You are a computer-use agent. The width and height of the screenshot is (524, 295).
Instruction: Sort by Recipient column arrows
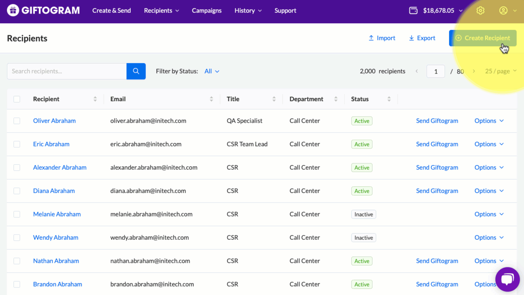click(x=95, y=99)
